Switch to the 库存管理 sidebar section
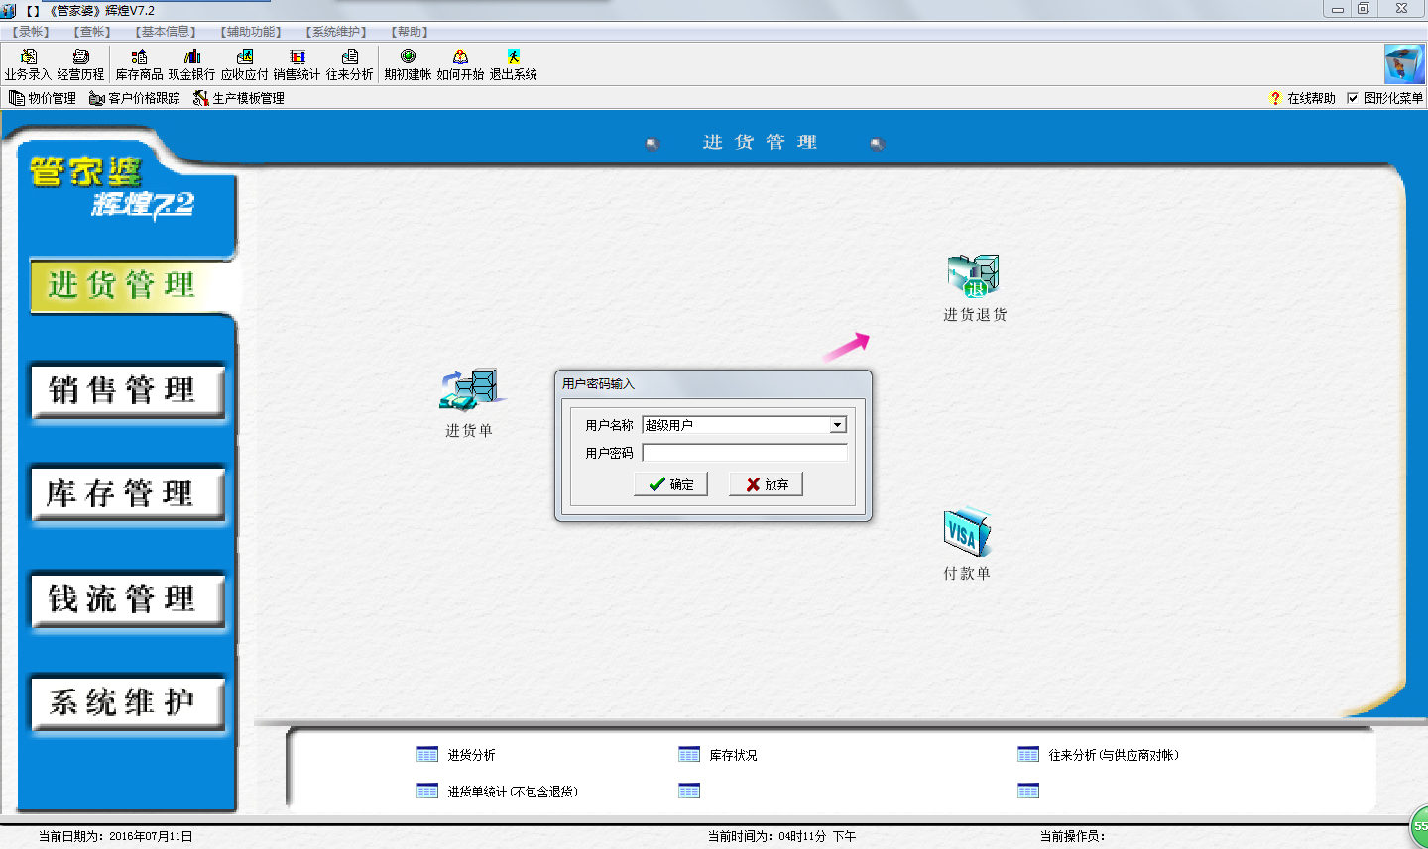 [x=128, y=494]
